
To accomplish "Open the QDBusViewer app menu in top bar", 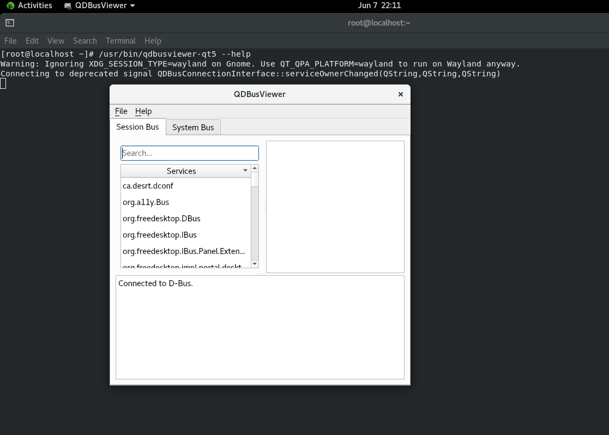I will point(99,5).
